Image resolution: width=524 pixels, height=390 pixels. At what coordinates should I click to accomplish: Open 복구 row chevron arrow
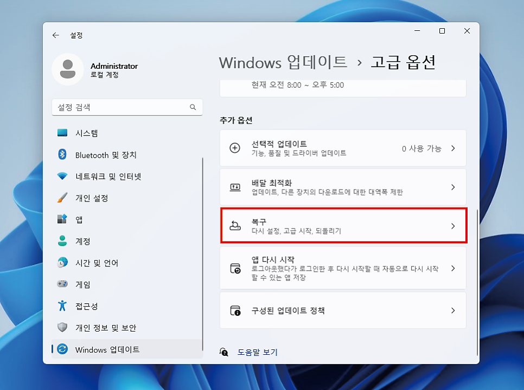(453, 226)
